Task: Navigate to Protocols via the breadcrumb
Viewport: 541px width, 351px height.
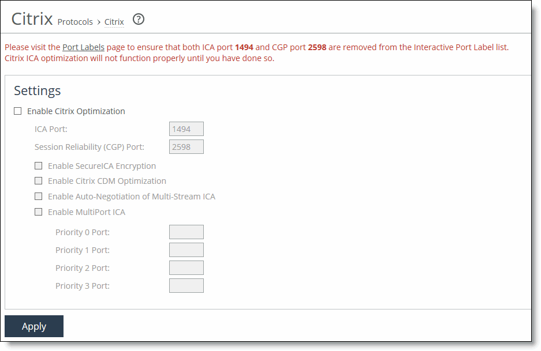Action: 74,22
